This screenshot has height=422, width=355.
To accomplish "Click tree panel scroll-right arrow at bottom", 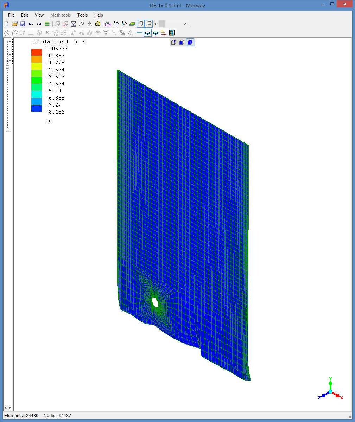I will point(10,408).
